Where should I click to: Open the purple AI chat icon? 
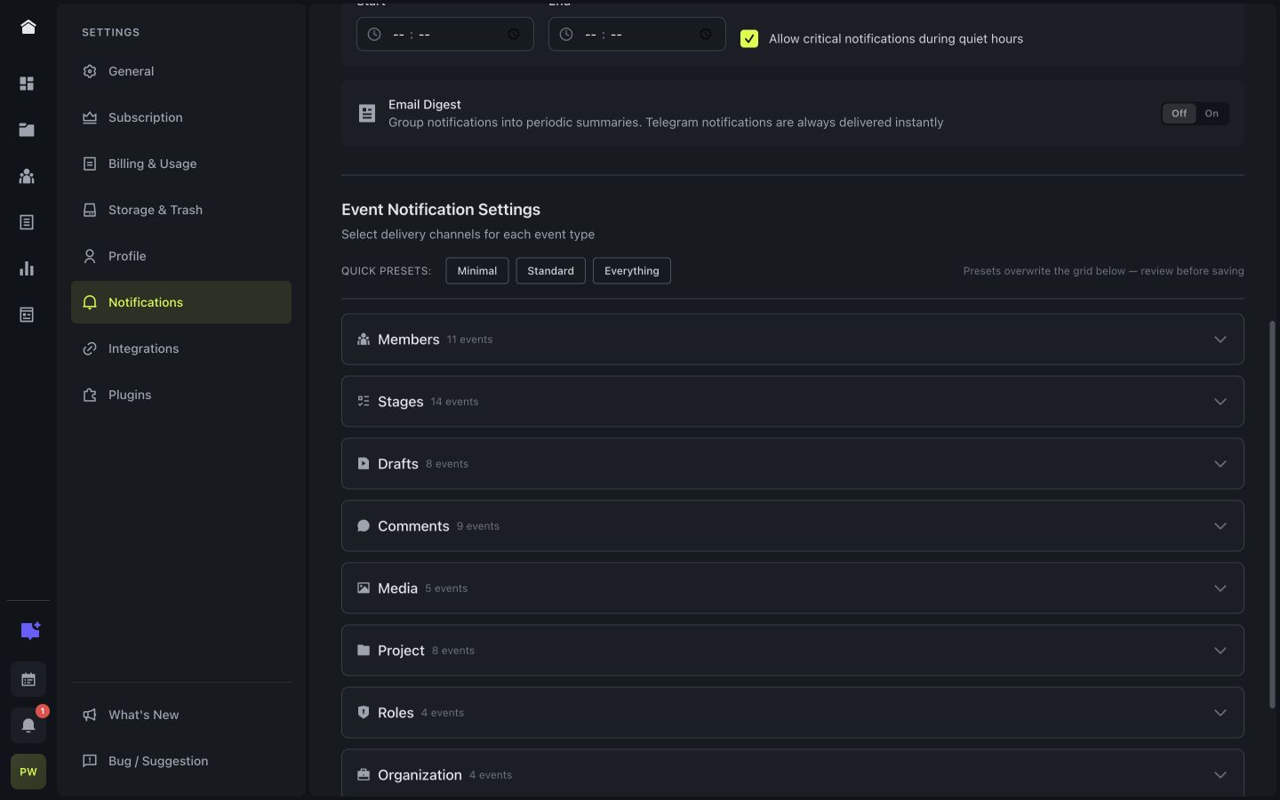click(29, 631)
